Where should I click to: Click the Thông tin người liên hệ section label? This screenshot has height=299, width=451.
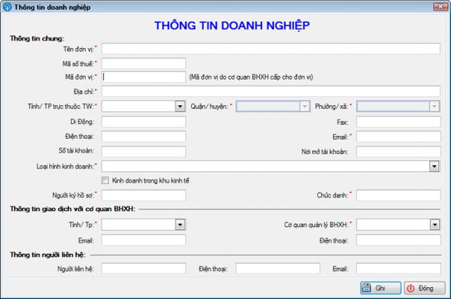tap(48, 255)
